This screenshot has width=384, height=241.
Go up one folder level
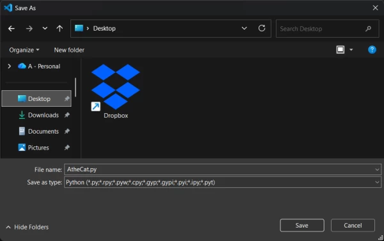click(60, 29)
